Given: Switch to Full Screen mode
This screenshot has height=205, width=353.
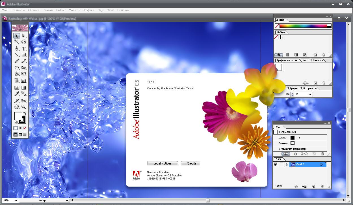Looking at the screenshot, I should 25,134.
